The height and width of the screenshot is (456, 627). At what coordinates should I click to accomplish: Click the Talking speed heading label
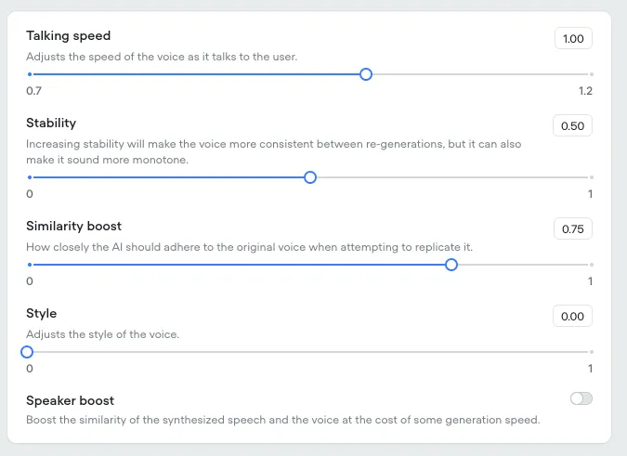(x=68, y=35)
